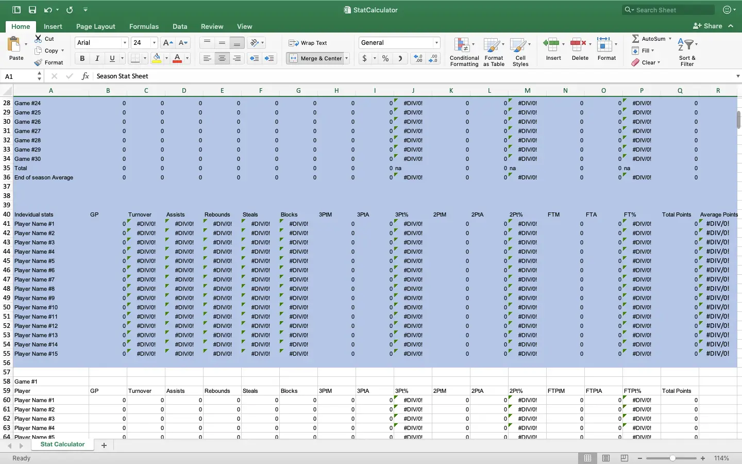Image resolution: width=742 pixels, height=464 pixels.
Task: Switch to the Review ribbon tab
Action: pyautogui.click(x=212, y=26)
